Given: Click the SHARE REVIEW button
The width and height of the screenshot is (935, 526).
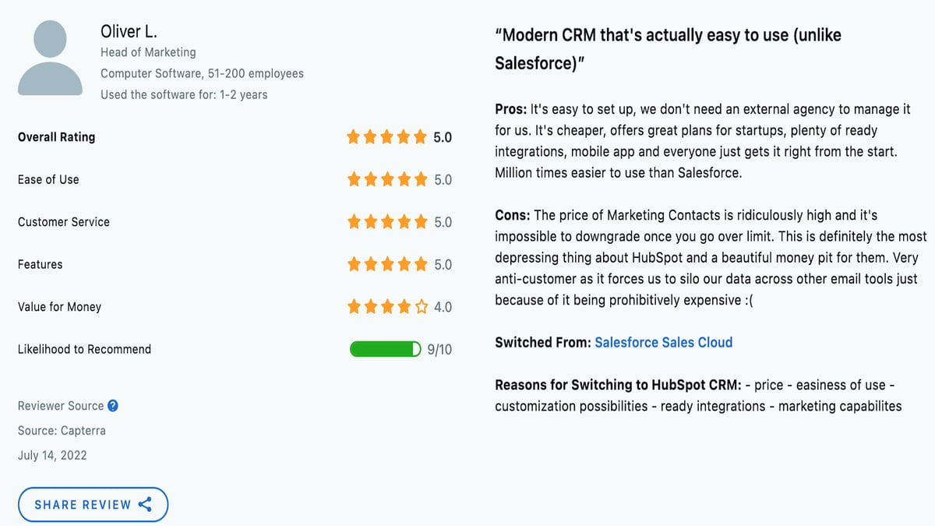Looking at the screenshot, I should 93,504.
